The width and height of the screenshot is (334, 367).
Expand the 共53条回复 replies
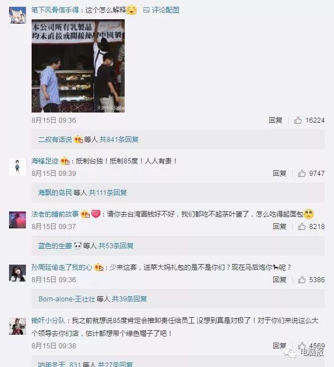click(116, 246)
